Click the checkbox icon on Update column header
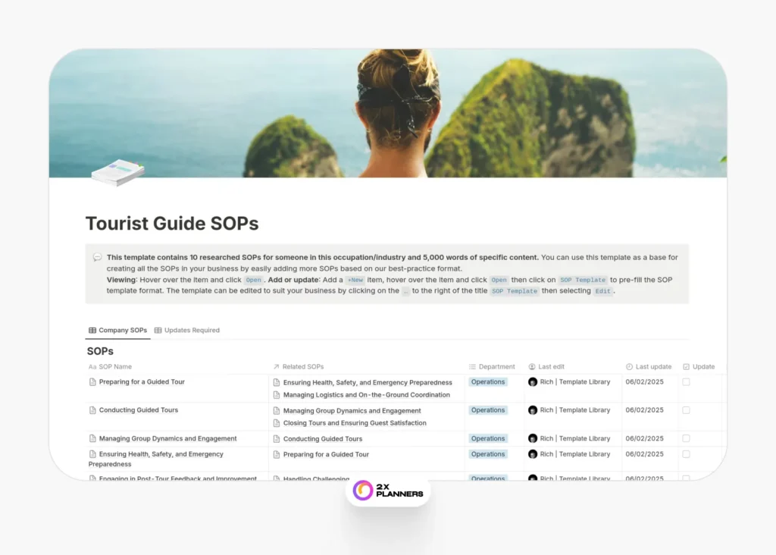Screen dimensions: 776x555 [686, 367]
